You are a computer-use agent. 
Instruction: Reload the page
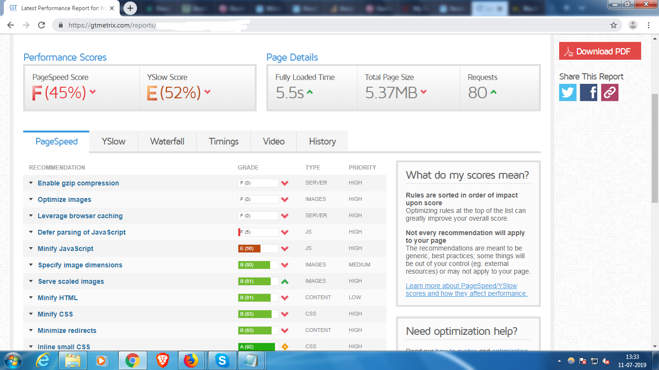click(x=41, y=25)
